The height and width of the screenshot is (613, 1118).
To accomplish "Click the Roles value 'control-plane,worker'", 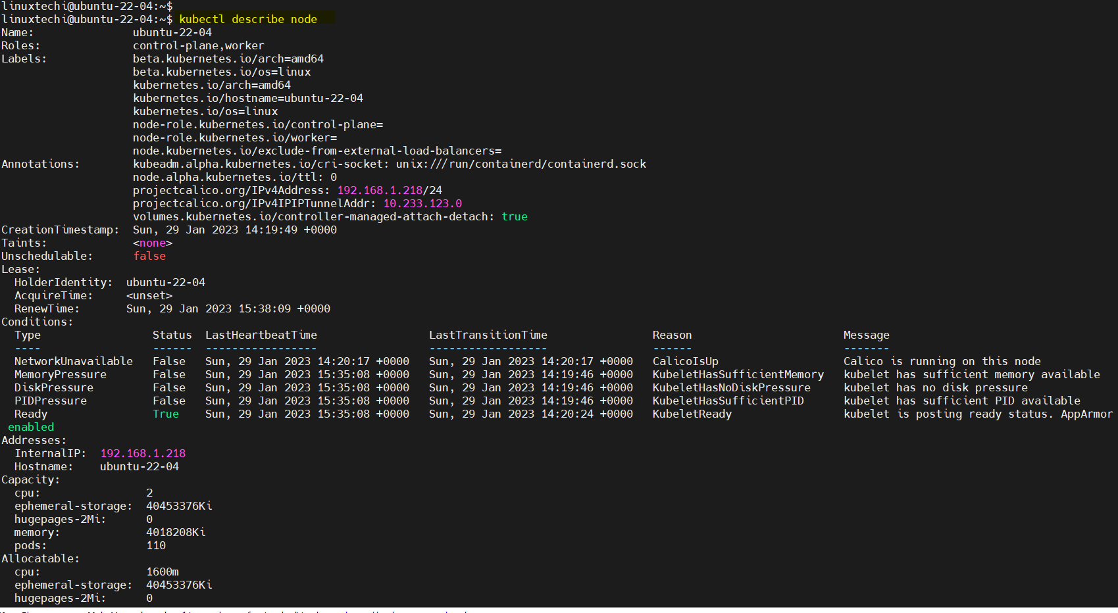I will (x=199, y=45).
